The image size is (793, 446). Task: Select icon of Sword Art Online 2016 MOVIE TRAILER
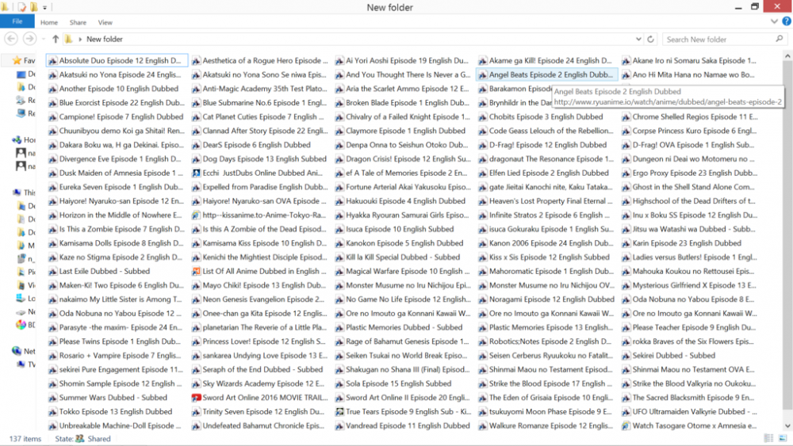pyautogui.click(x=196, y=398)
